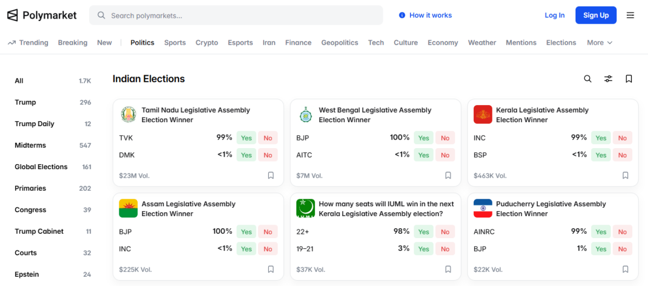This screenshot has height=286, width=648.
Task: Bookmark the Assam election market
Action: coord(271,269)
